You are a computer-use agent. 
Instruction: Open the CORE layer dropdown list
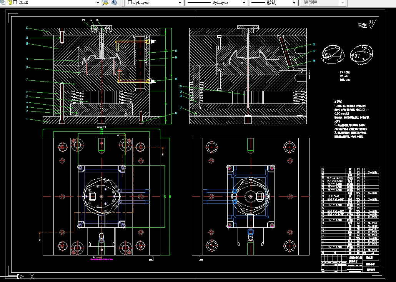[x=98, y=2]
